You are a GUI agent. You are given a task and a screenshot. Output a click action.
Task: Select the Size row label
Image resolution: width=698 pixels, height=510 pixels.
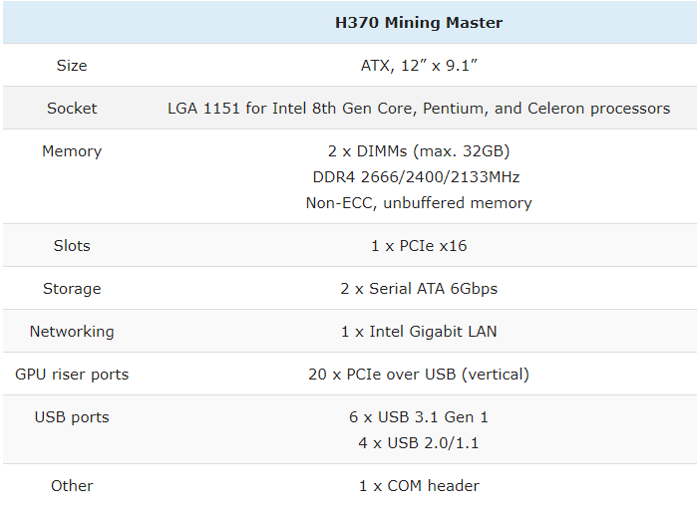click(72, 66)
